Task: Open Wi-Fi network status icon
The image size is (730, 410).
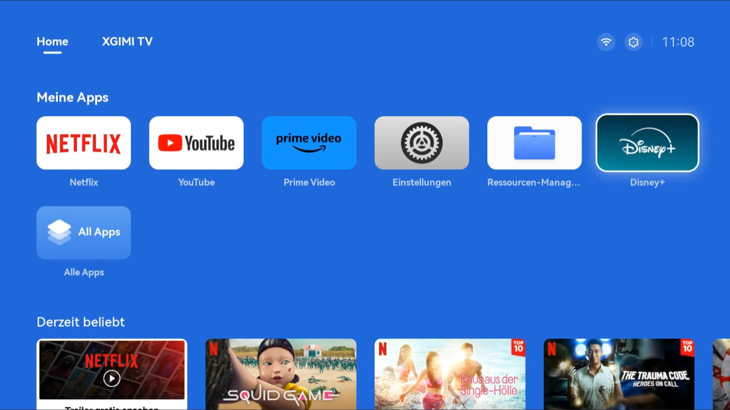Action: 606,42
